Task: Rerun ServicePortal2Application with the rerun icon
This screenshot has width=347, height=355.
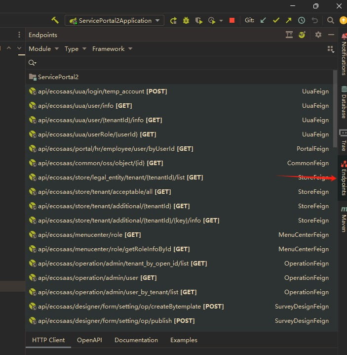Action: [x=173, y=20]
